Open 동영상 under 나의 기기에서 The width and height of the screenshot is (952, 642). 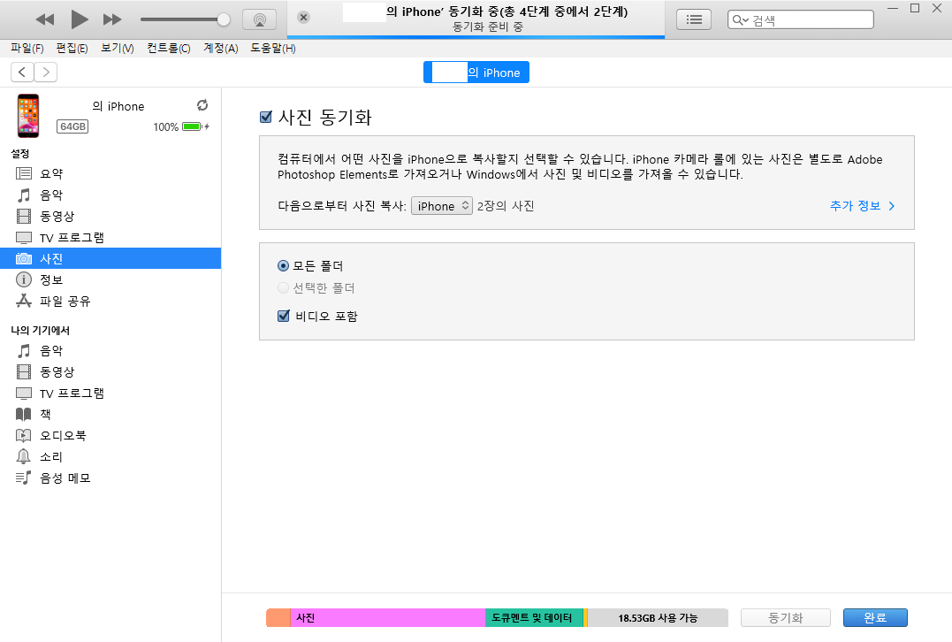pos(110,371)
